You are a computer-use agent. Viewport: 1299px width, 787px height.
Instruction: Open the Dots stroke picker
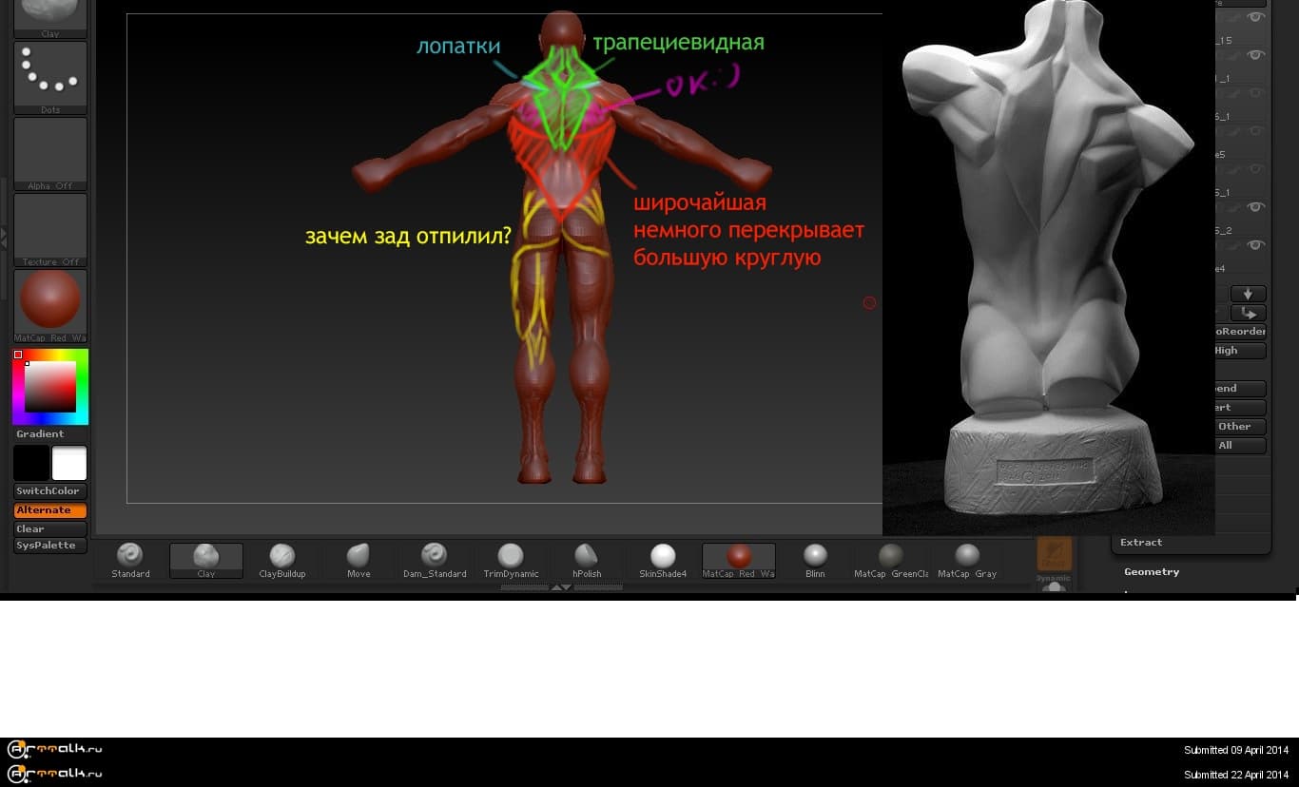tap(50, 76)
